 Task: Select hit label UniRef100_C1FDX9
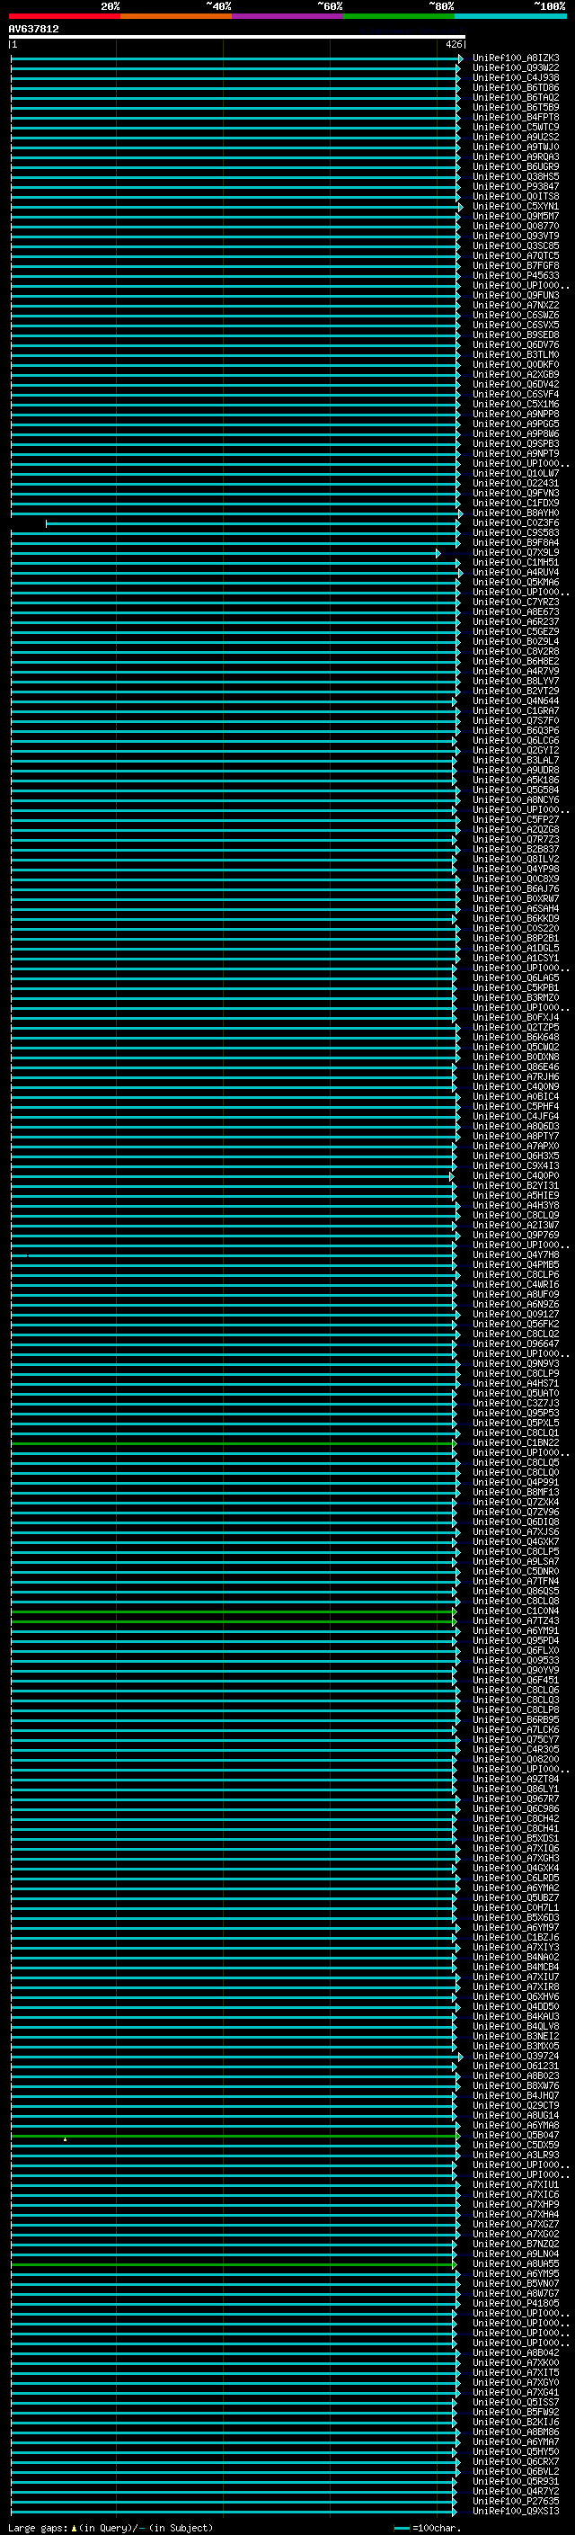pos(516,503)
